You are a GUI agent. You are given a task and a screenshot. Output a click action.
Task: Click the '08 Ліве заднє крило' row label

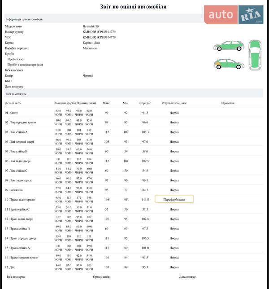coord(18,180)
